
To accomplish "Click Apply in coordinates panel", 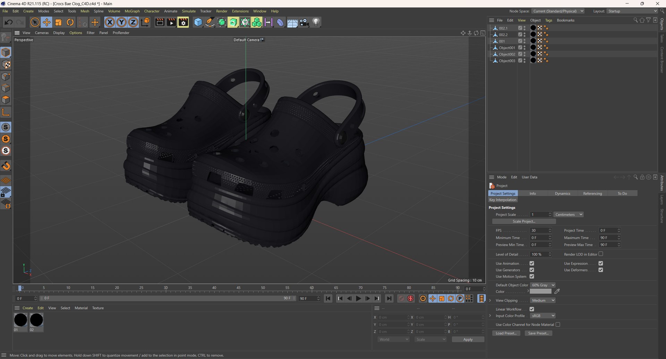I will [468, 340].
